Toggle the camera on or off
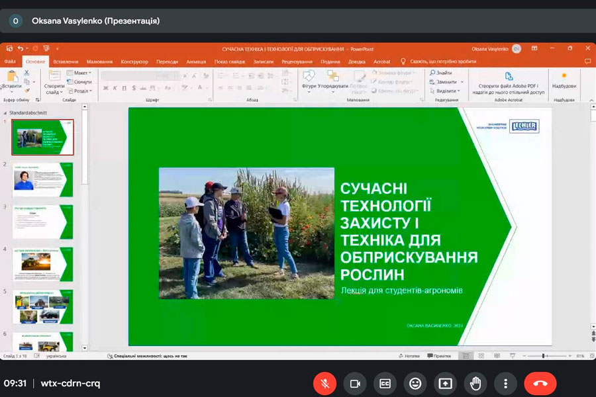Screen dimensions: 596x397 tap(355, 383)
